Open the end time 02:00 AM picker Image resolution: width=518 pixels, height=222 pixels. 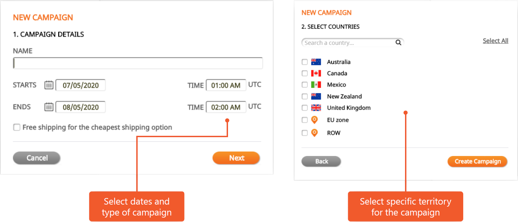click(x=226, y=107)
